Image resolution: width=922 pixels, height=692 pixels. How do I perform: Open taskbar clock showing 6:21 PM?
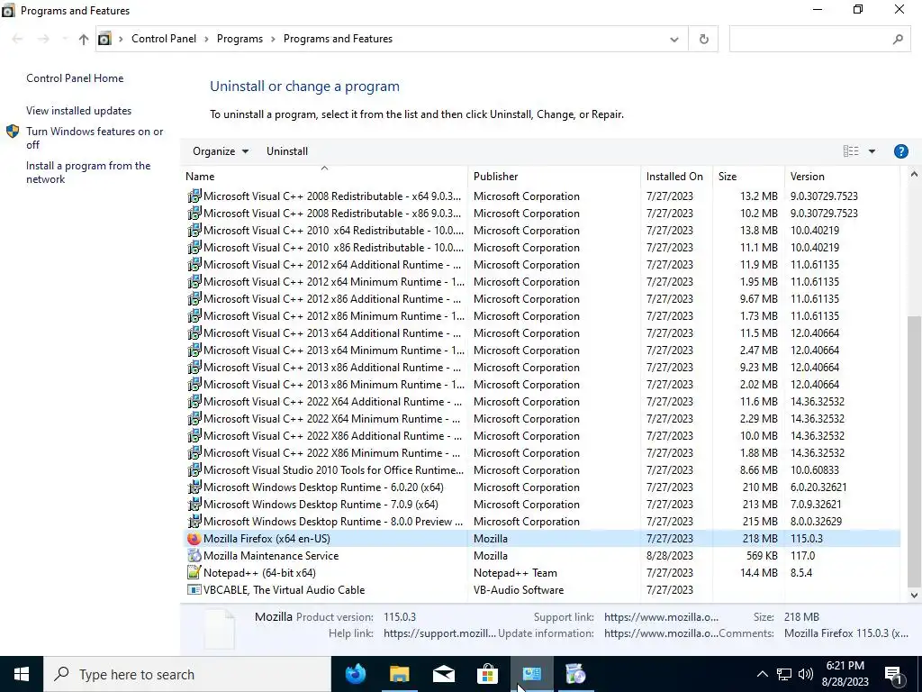(846, 674)
